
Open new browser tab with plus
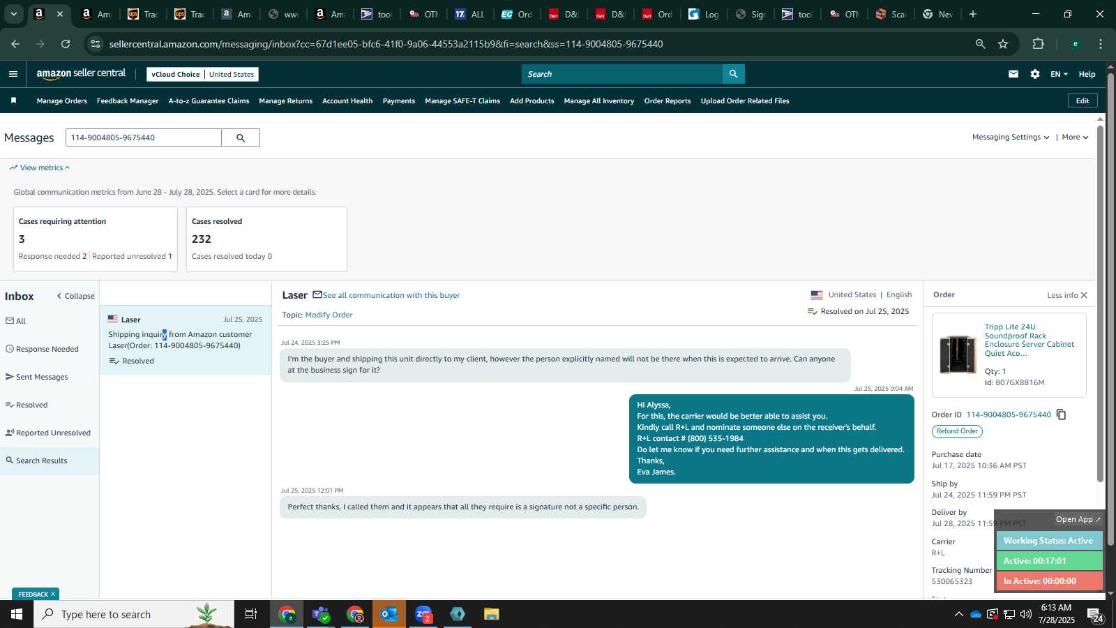(x=973, y=14)
